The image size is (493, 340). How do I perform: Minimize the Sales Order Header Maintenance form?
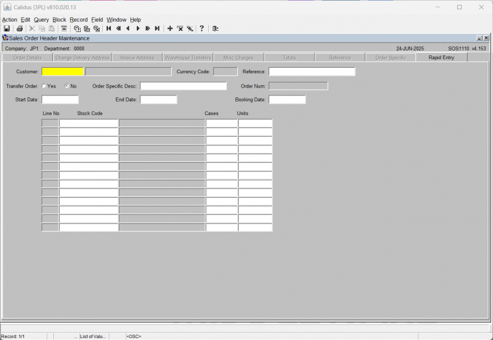click(479, 38)
